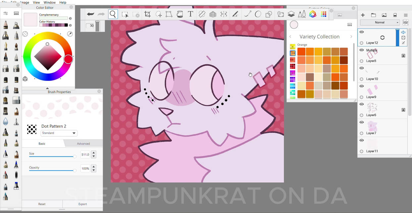The image size is (412, 213).
Task: Click the brush Size slider handle
Action: coord(75,156)
